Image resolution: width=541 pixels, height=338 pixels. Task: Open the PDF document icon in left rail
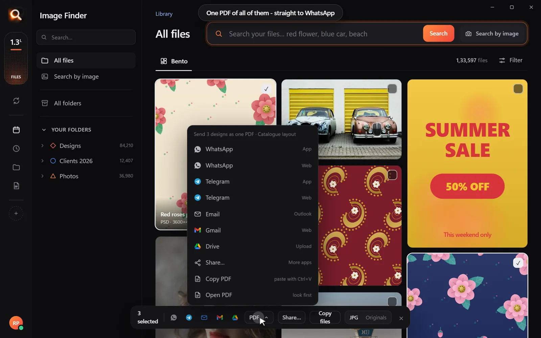pyautogui.click(x=16, y=186)
